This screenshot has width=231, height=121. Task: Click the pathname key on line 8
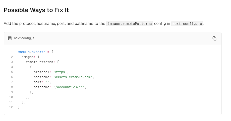[41, 87]
